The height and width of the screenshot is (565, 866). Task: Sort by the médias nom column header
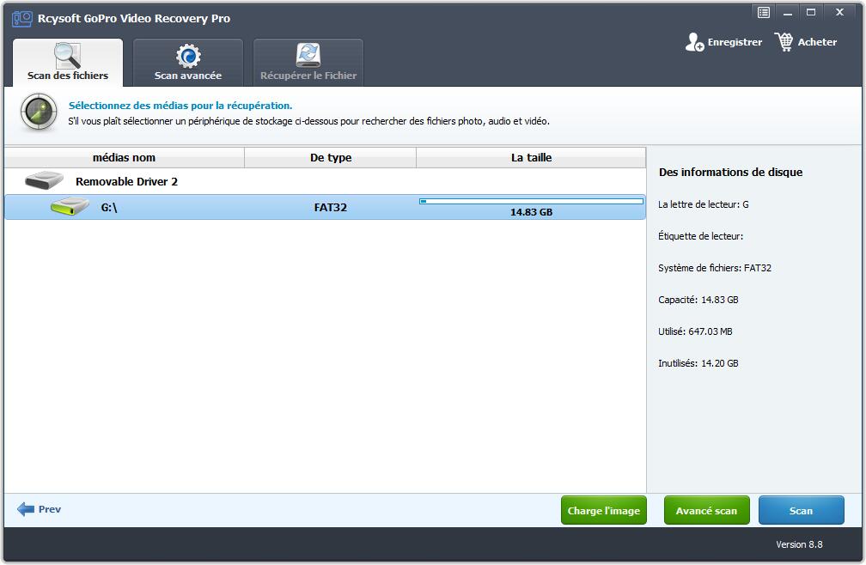(124, 157)
